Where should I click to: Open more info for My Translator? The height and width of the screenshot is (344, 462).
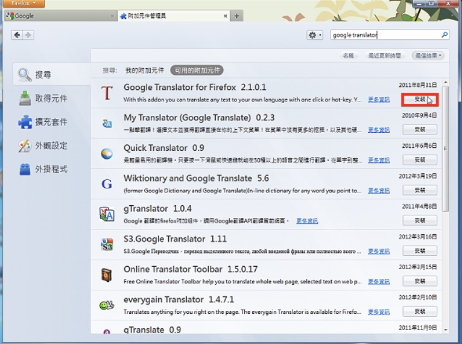pyautogui.click(x=379, y=130)
